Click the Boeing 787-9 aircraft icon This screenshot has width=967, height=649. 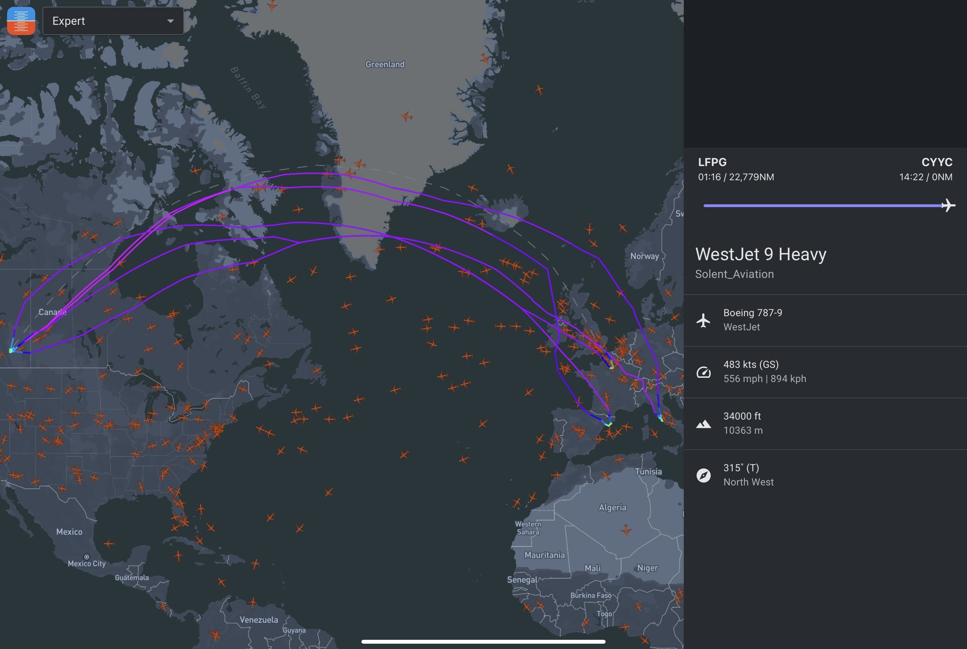pyautogui.click(x=703, y=320)
